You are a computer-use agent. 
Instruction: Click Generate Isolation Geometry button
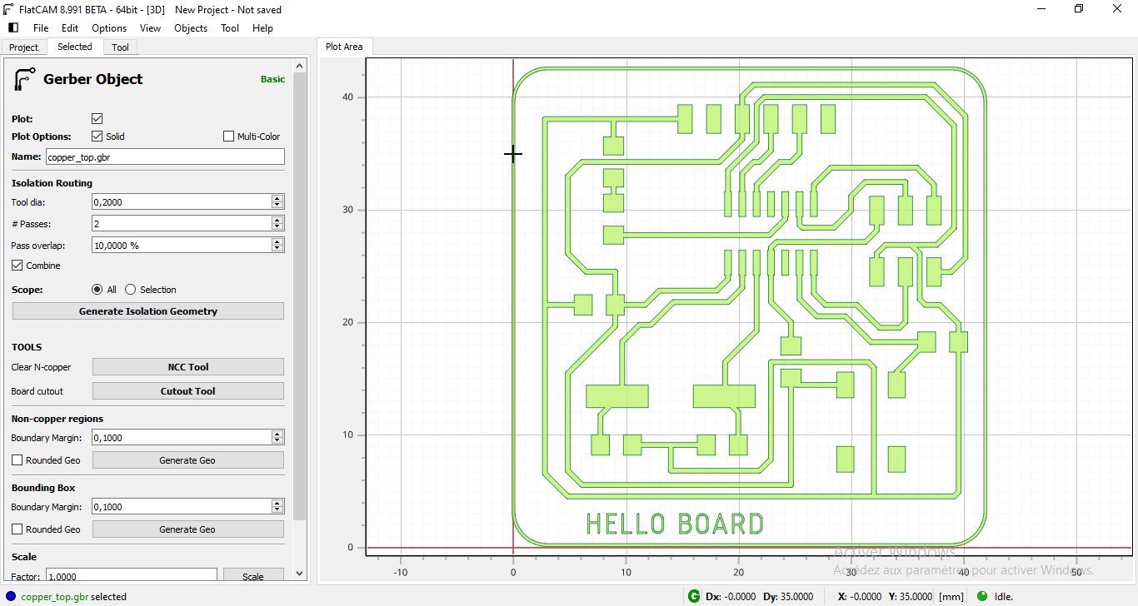[148, 311]
